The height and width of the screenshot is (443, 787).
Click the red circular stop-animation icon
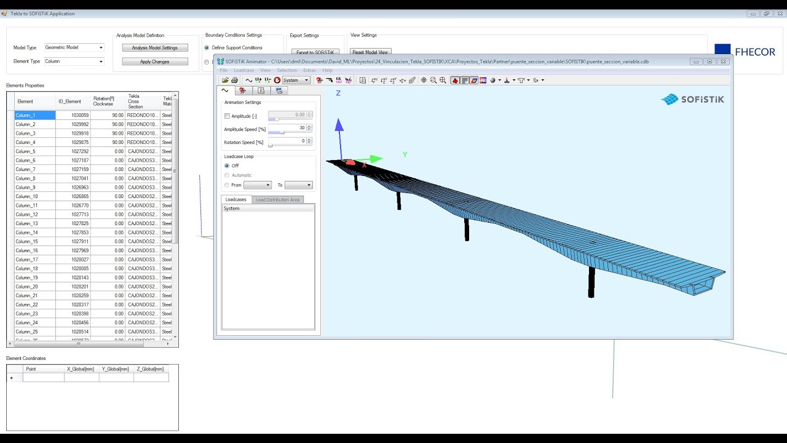277,80
